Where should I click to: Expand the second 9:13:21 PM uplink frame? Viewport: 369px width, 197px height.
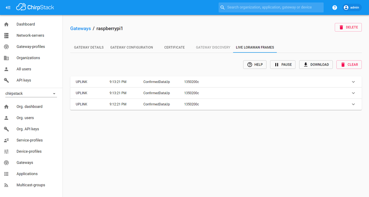(353, 93)
